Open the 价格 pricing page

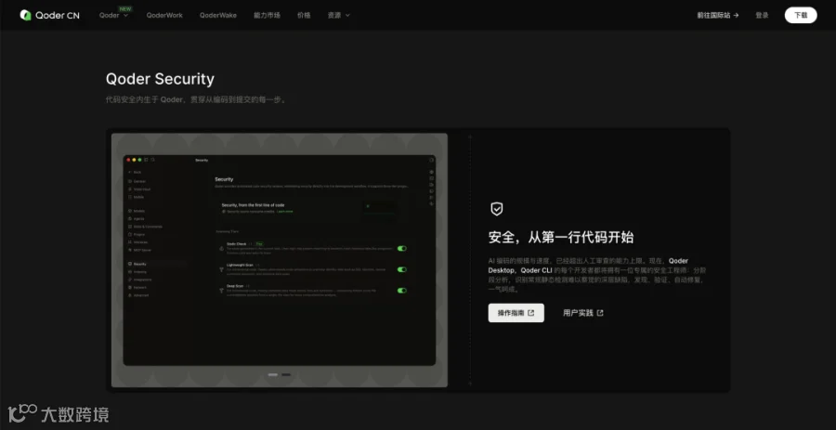(304, 16)
